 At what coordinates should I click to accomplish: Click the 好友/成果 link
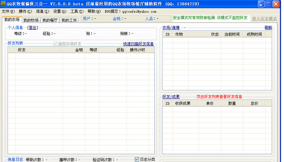[171, 97]
